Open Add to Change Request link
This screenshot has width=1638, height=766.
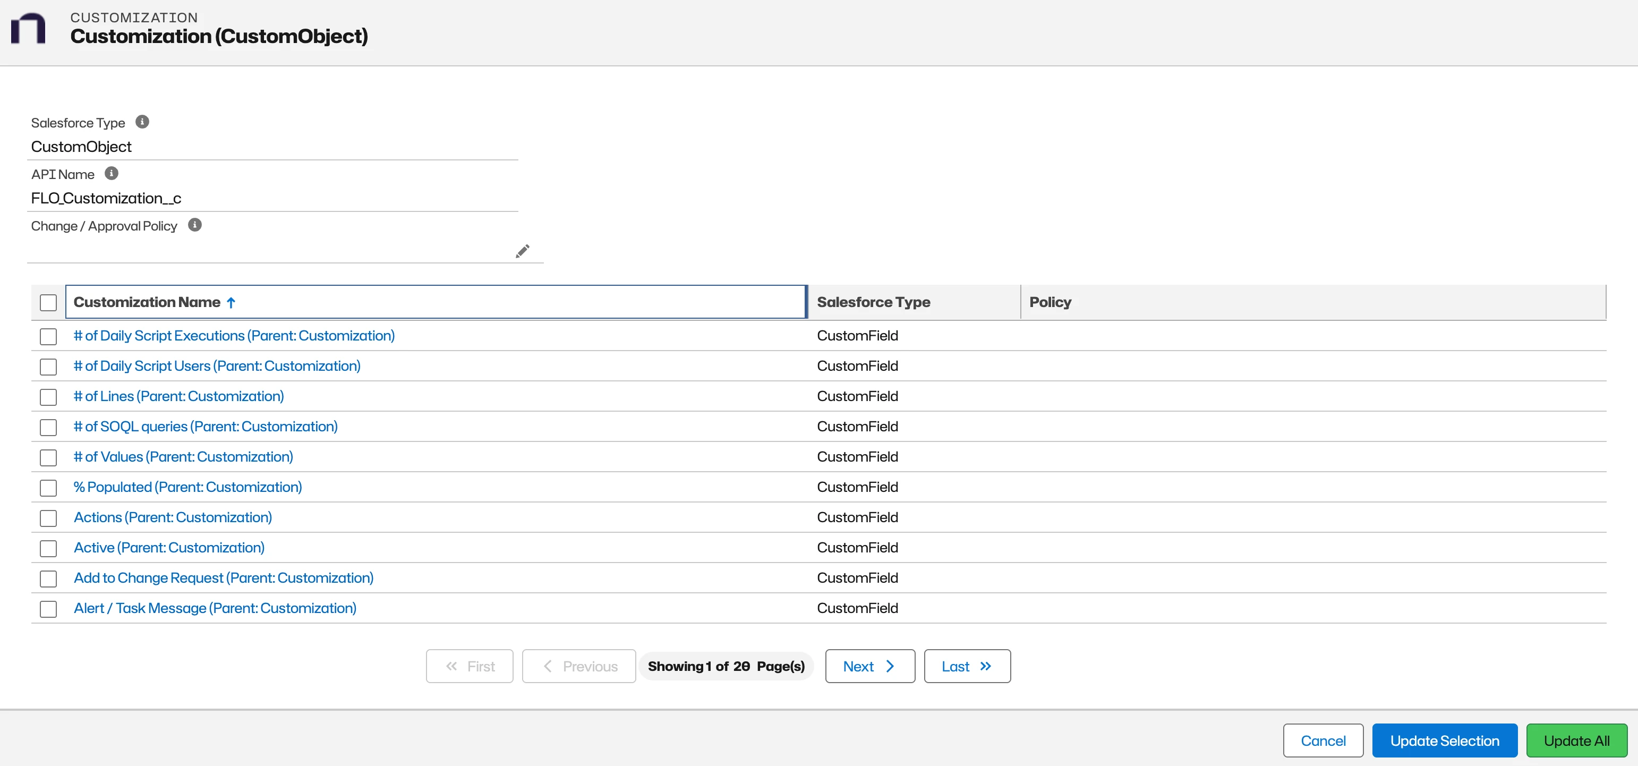(x=223, y=577)
